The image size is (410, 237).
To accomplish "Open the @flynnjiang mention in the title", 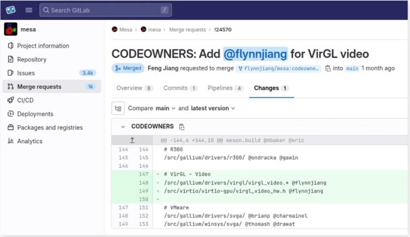I will [255, 54].
